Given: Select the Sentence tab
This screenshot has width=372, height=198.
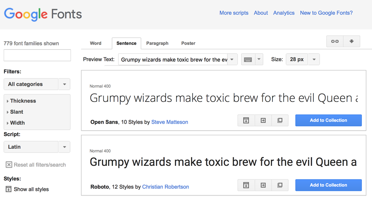Looking at the screenshot, I should (x=126, y=43).
